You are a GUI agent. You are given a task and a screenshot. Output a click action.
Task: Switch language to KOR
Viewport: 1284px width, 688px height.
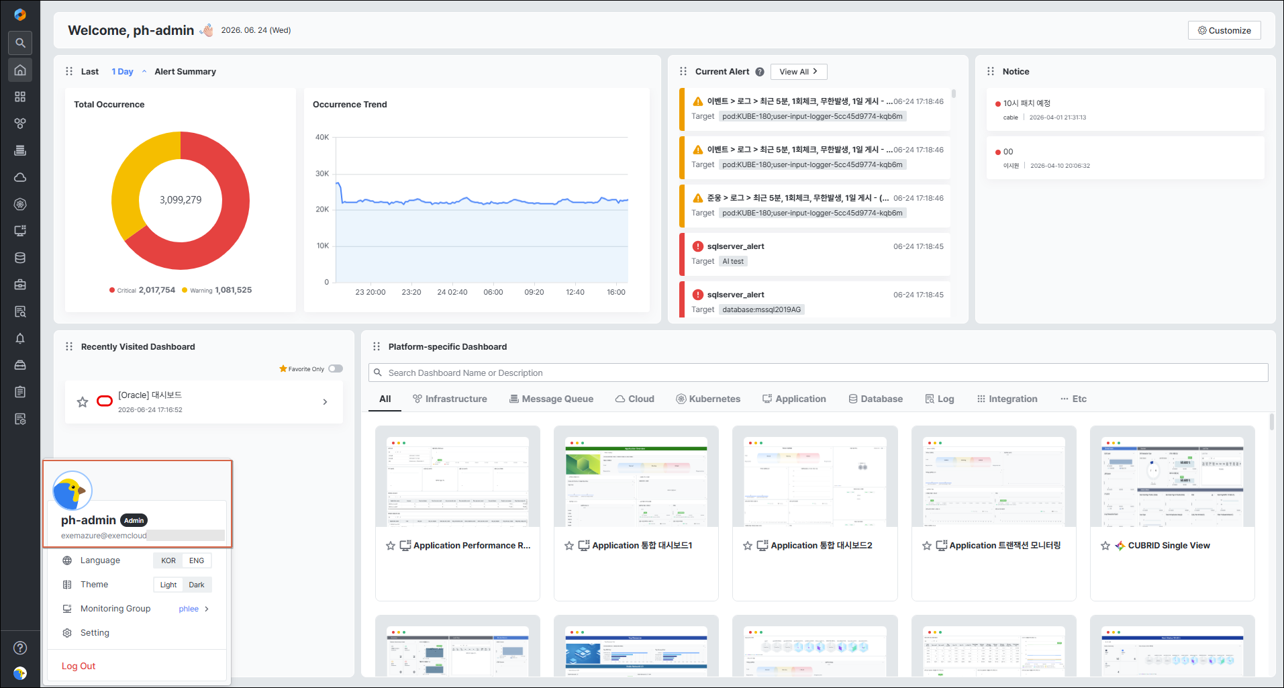[168, 560]
